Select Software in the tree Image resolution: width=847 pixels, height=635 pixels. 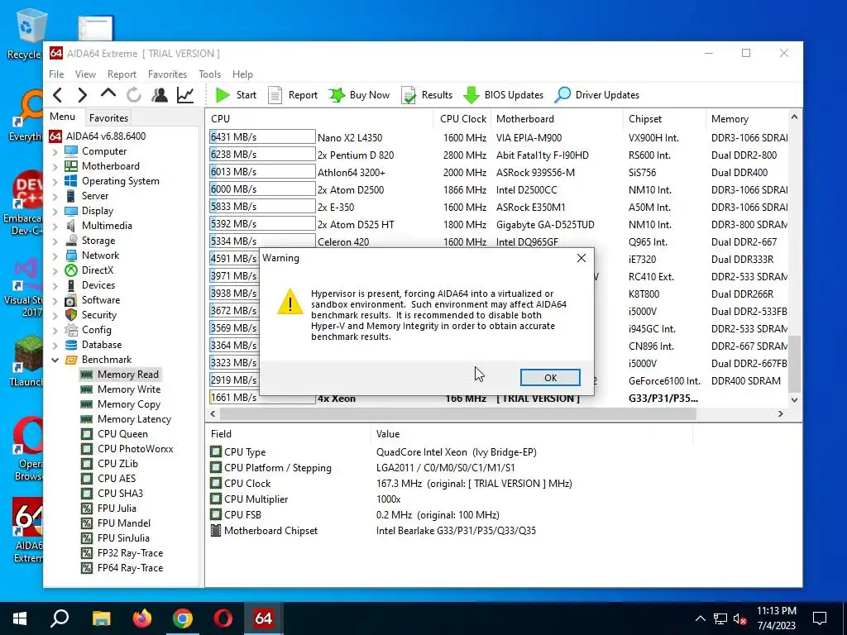[x=93, y=300]
